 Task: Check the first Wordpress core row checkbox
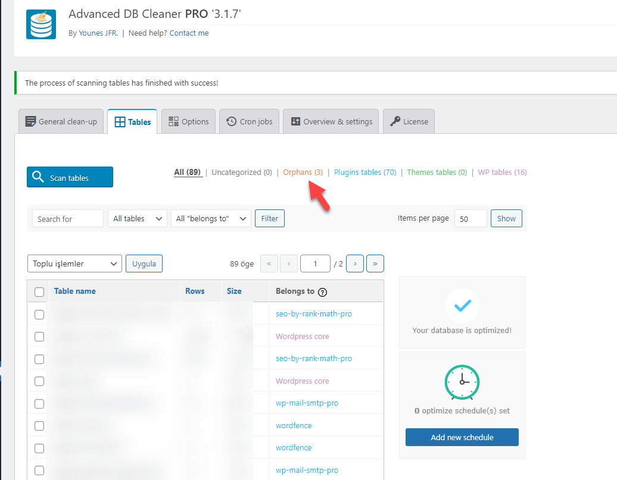coord(39,337)
